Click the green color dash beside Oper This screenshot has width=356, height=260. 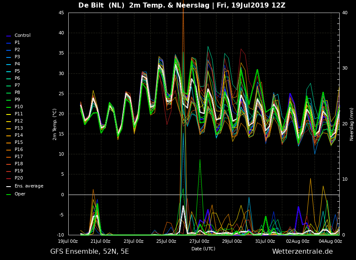coord(9,195)
